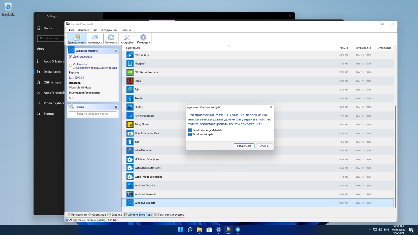Screen dimensions: 418x235
Task: Sort by the Отслежено column header
Action: [384, 48]
